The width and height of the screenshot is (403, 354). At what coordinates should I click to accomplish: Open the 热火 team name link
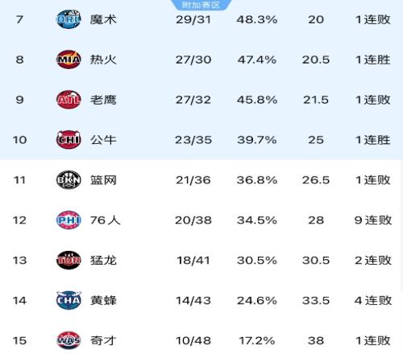click(x=103, y=60)
